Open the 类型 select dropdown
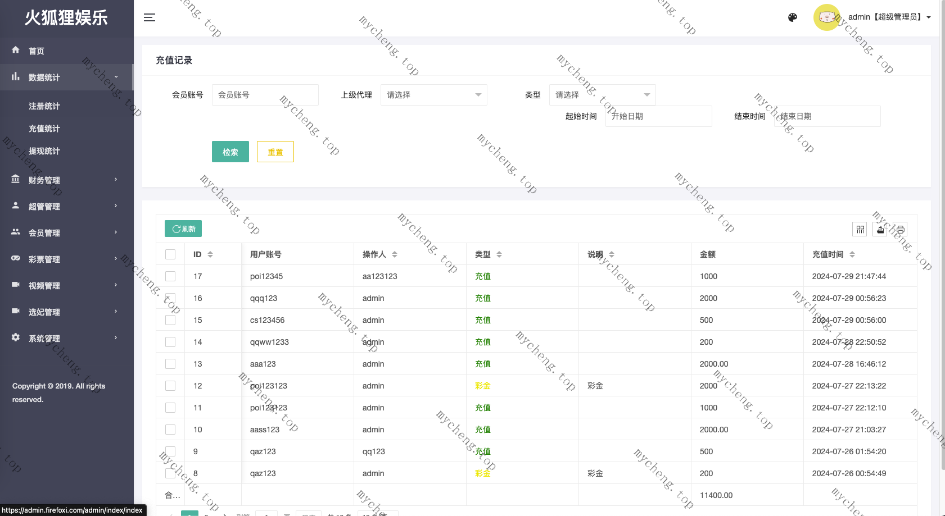Image resolution: width=945 pixels, height=516 pixels. click(603, 95)
